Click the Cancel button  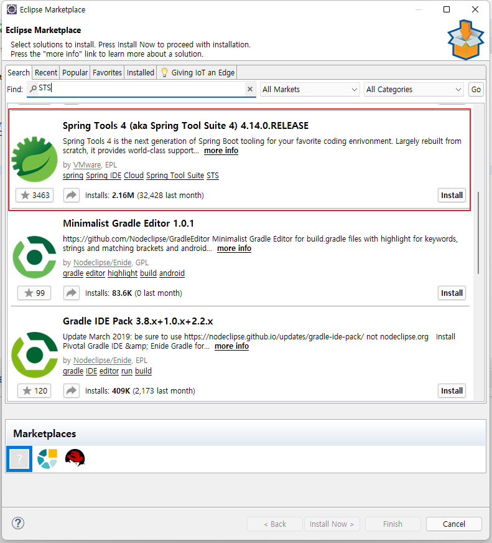(x=454, y=524)
